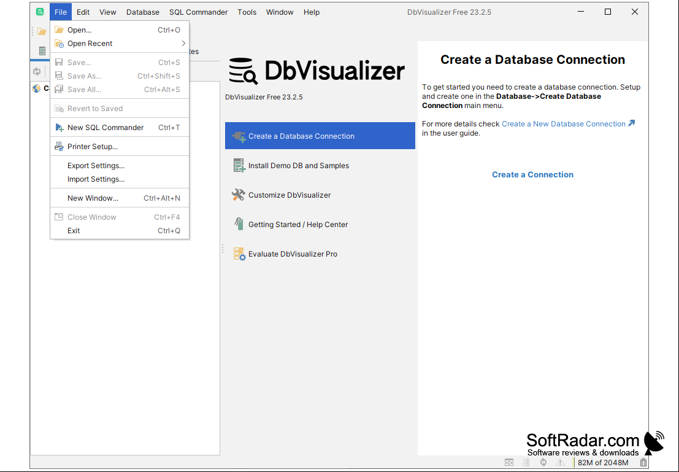The width and height of the screenshot is (679, 472).
Task: Click the status bar refresh icon
Action: coord(543,462)
